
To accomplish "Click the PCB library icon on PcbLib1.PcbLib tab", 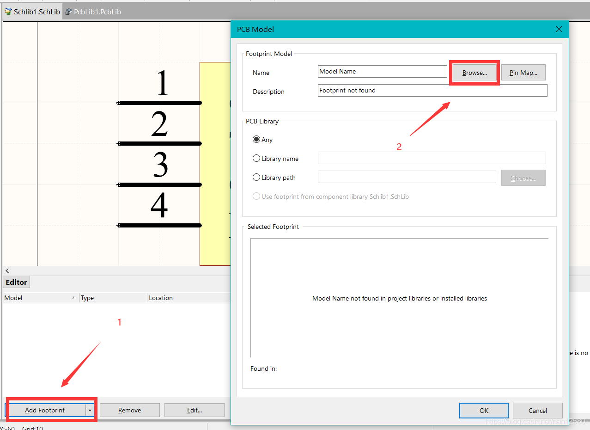I will point(68,12).
